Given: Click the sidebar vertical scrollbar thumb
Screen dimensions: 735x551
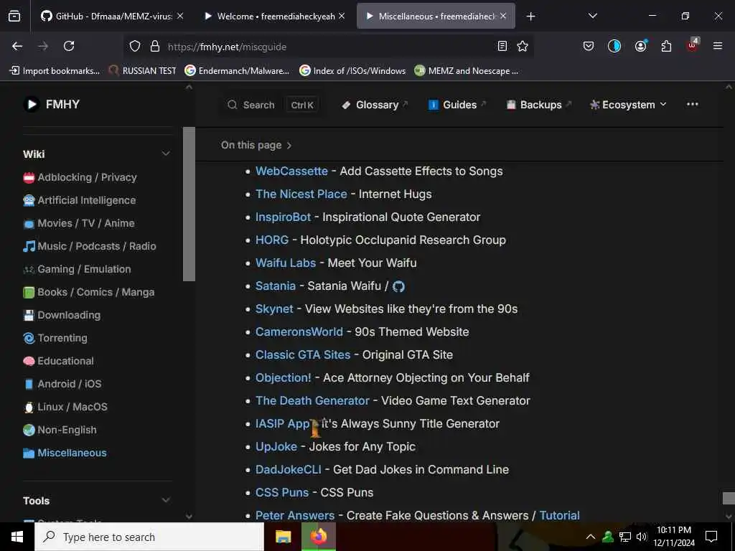Looking at the screenshot, I should (x=189, y=204).
